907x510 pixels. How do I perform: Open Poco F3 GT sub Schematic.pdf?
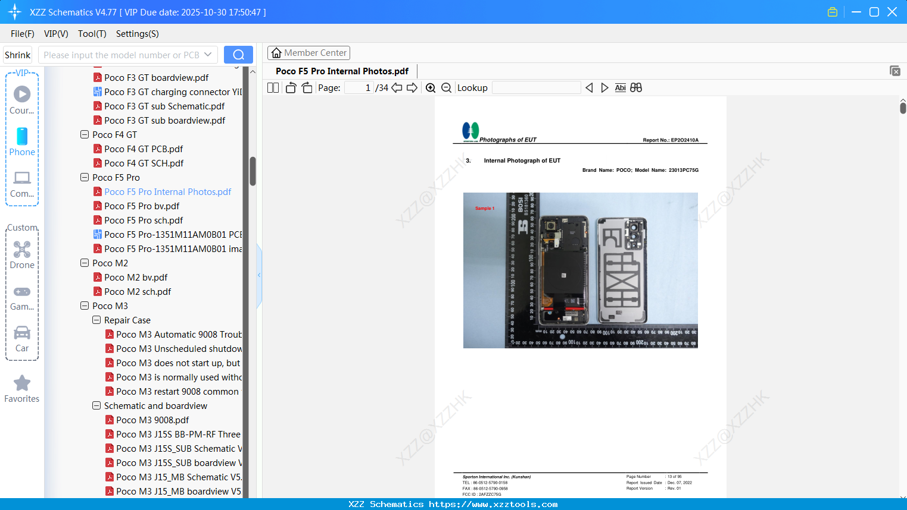point(164,106)
